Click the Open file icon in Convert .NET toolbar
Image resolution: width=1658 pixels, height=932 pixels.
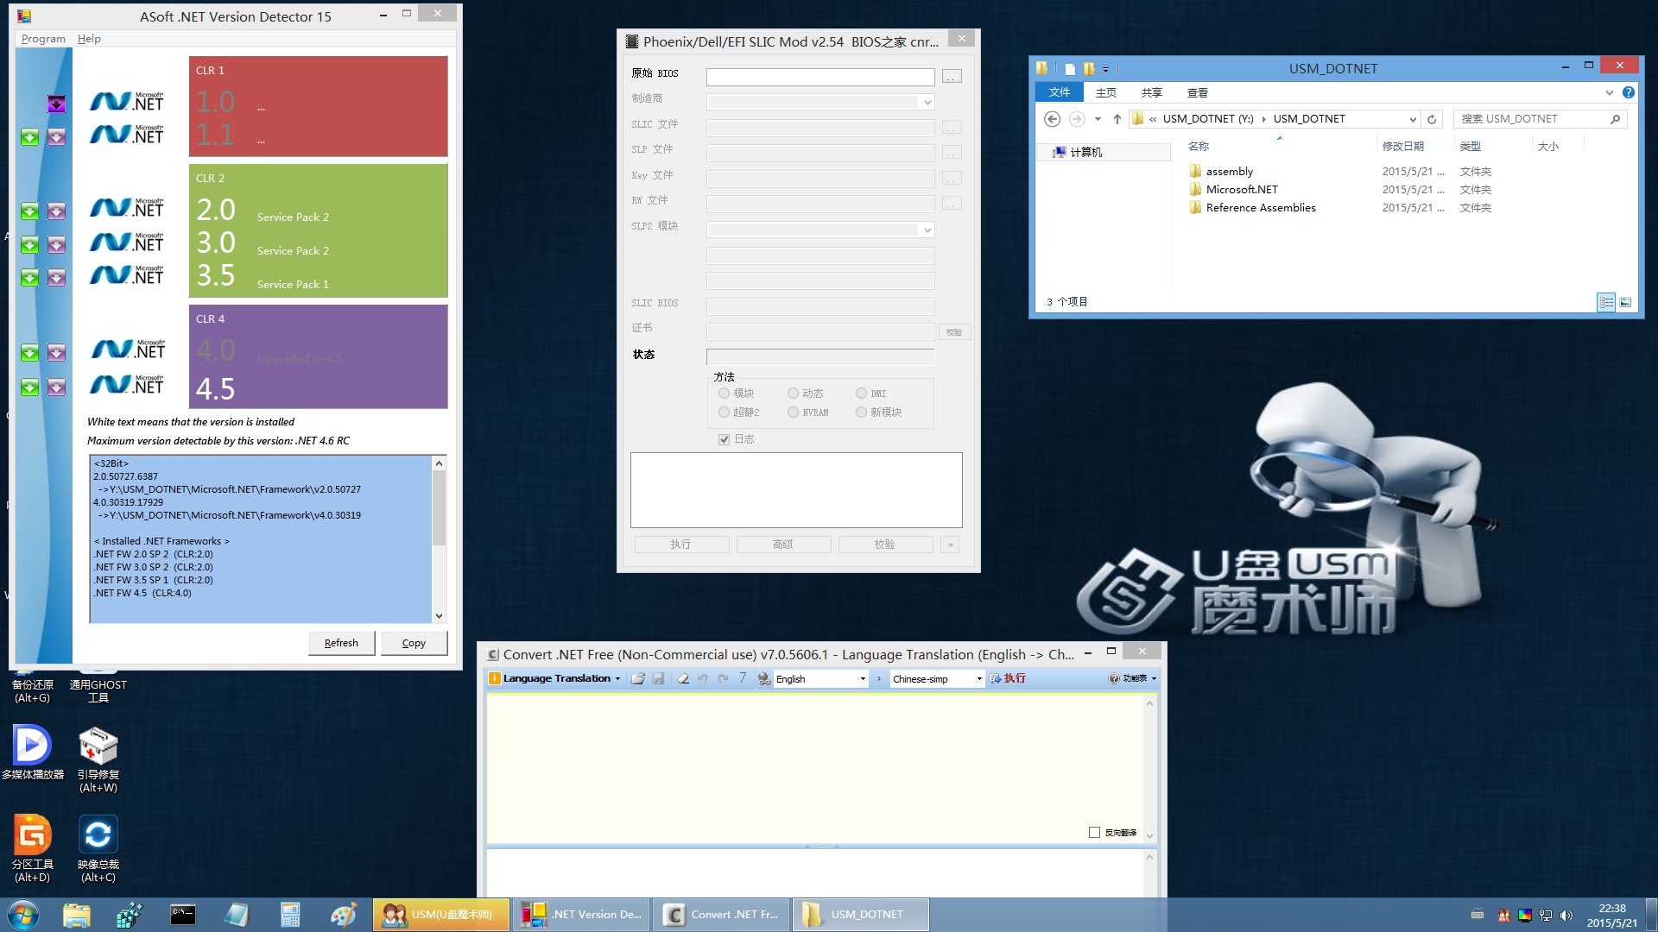pyautogui.click(x=638, y=678)
